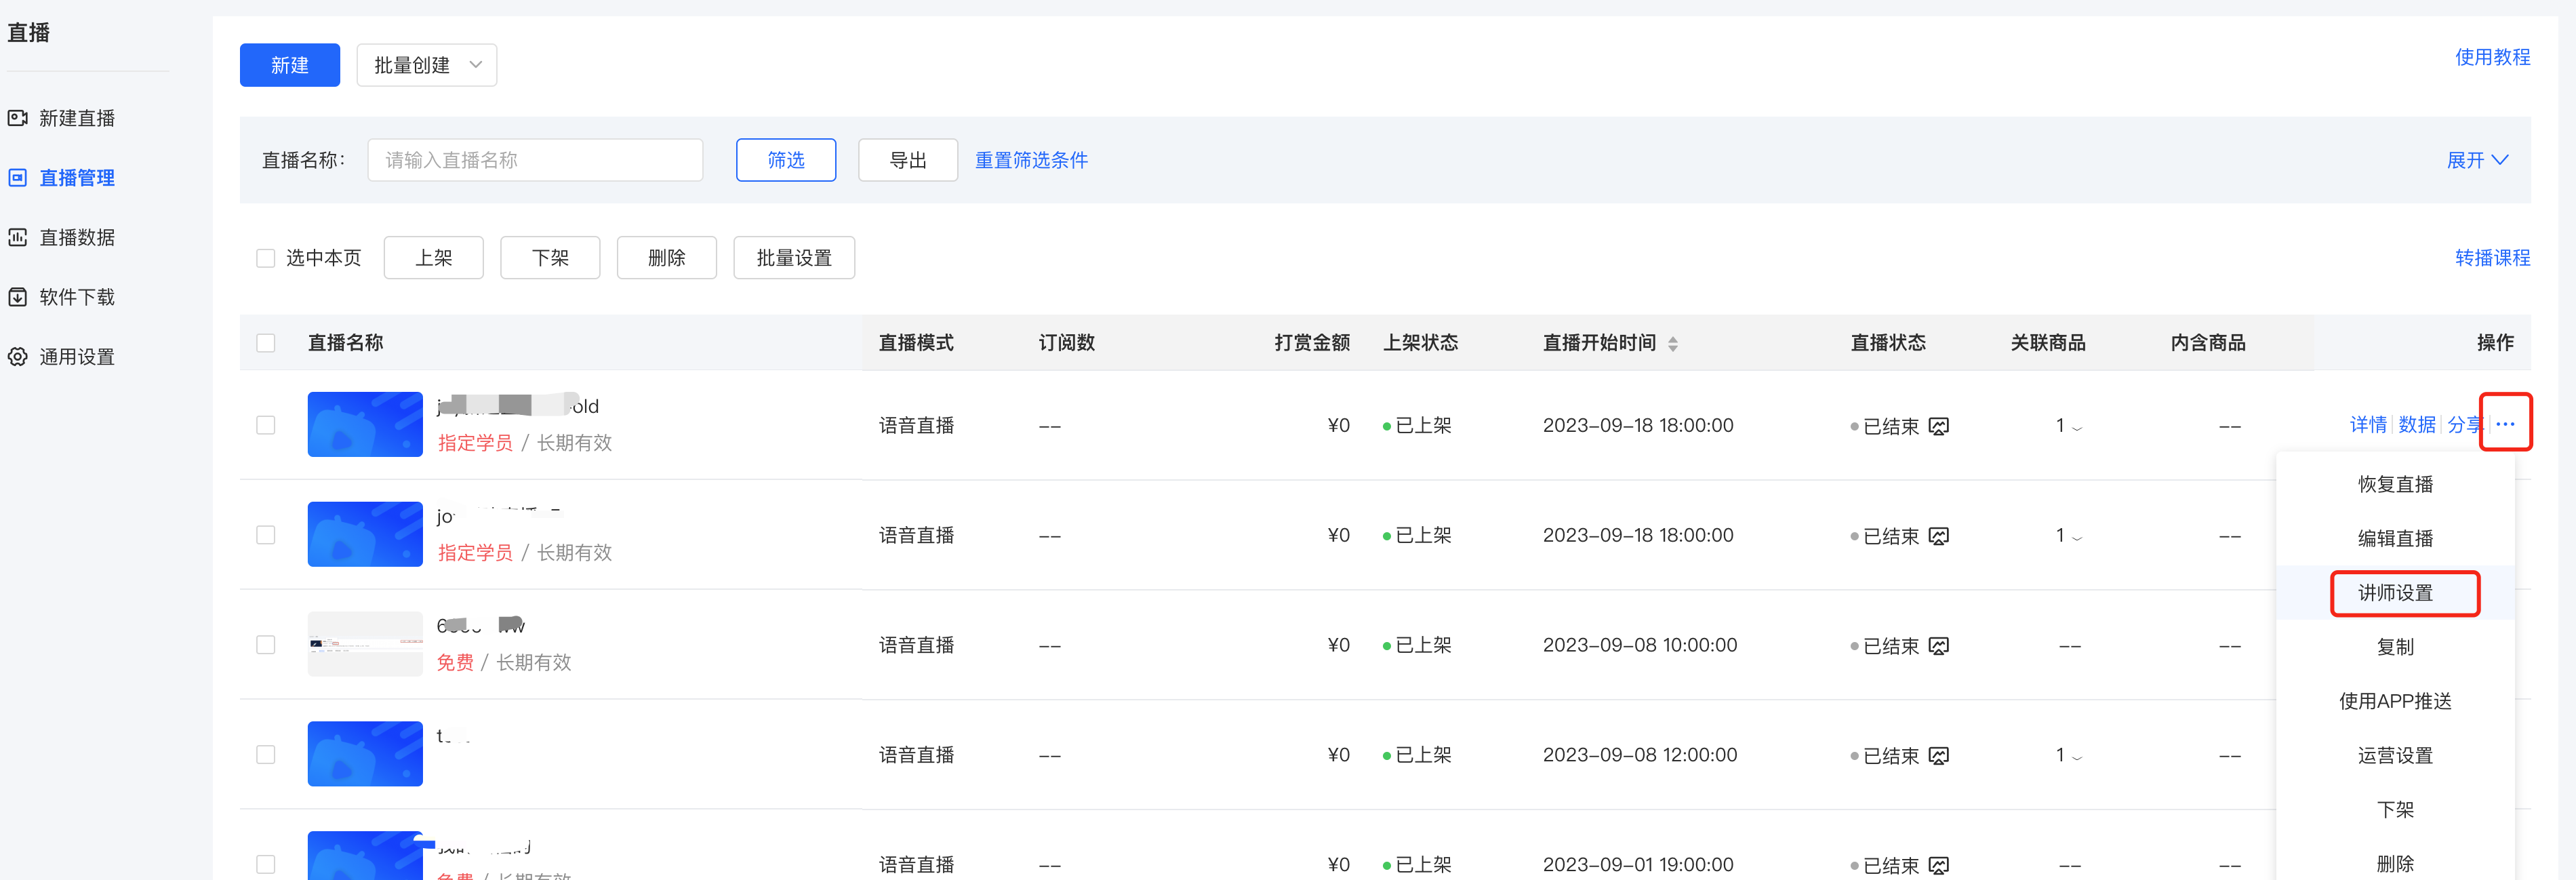The width and height of the screenshot is (2576, 880).
Task: Expand filters via 展开
Action: (2477, 160)
